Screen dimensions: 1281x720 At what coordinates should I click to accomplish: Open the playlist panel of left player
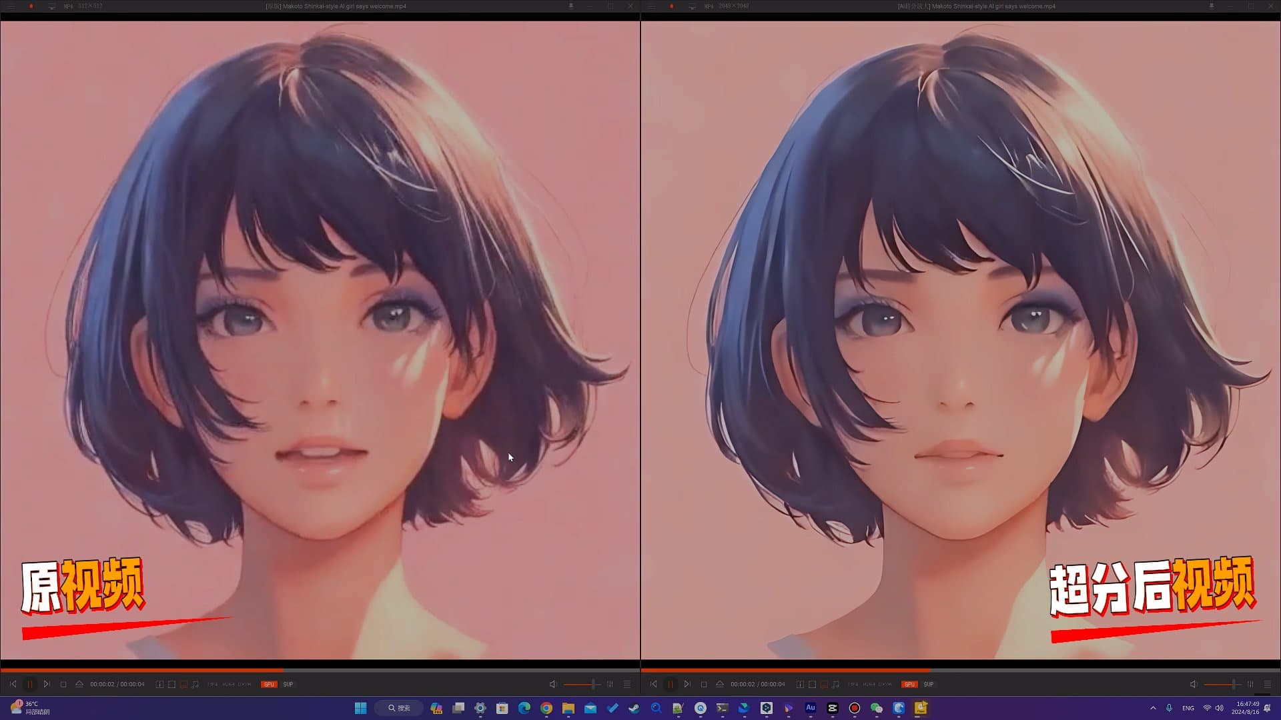click(x=626, y=684)
